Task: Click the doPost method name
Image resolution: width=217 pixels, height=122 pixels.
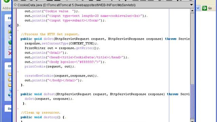Action: tap(49, 94)
